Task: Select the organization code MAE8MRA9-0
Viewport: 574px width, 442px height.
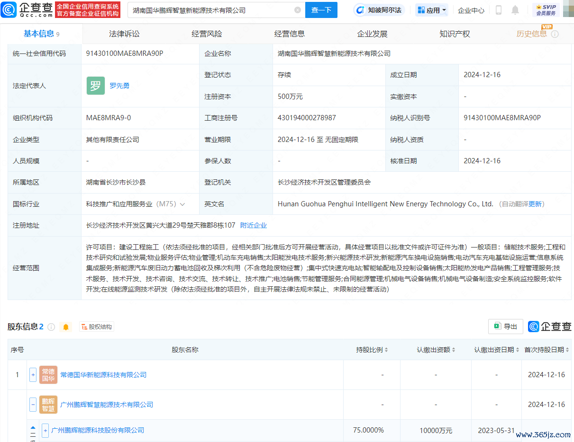Action: tap(109, 118)
